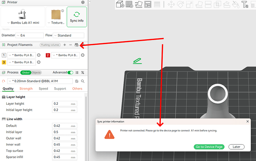Click the Add cube primitive icon

point(120,4)
